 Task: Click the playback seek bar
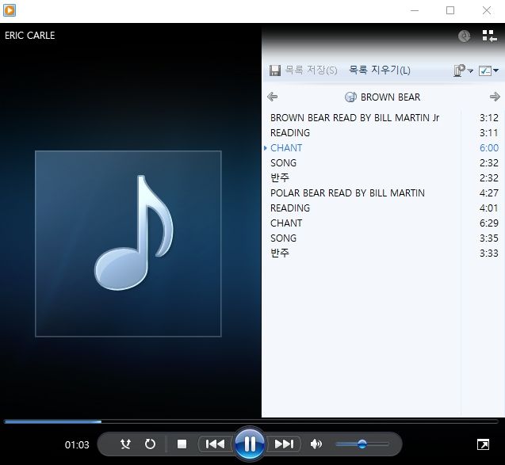tap(251, 421)
